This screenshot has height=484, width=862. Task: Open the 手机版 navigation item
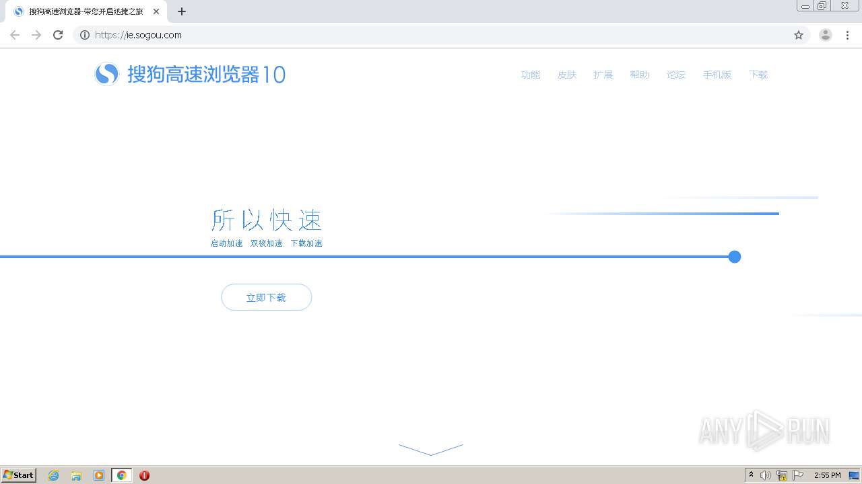[x=717, y=75]
